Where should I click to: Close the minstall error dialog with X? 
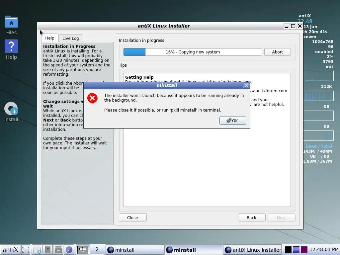point(246,85)
